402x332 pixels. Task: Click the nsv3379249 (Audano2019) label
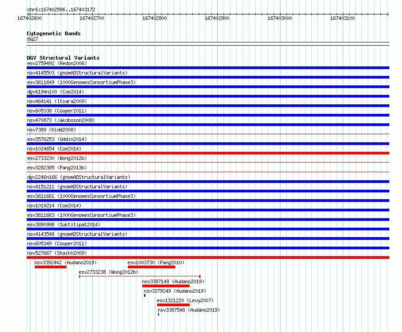(x=175, y=291)
